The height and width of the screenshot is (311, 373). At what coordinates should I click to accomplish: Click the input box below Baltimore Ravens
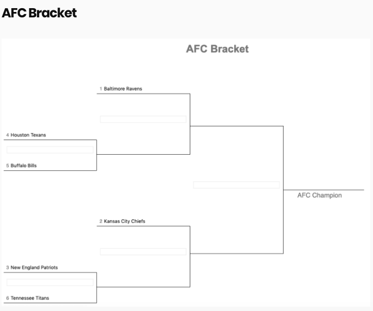coord(143,119)
